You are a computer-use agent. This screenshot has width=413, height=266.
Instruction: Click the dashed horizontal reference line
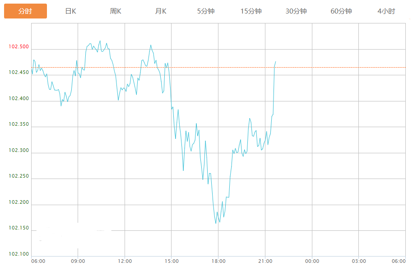339,67
